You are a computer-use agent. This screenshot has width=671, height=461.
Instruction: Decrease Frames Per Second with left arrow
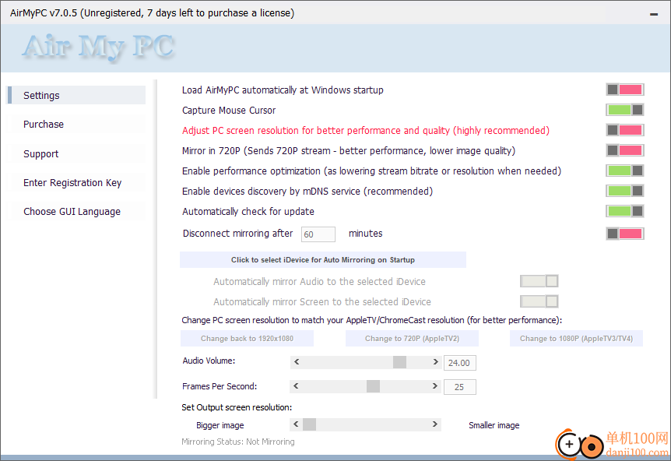tap(296, 386)
